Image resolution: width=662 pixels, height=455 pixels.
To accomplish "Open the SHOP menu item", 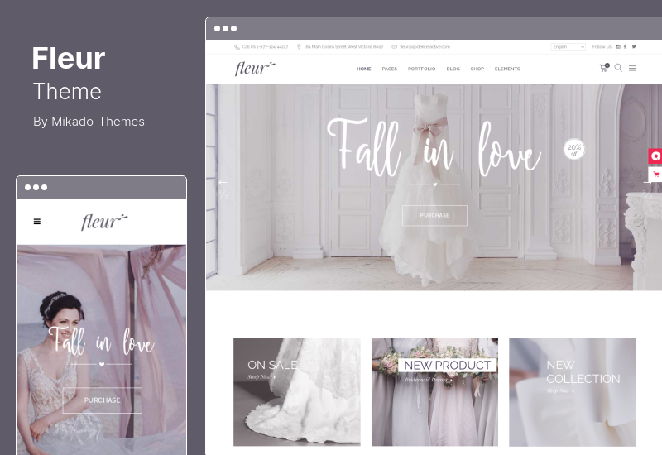I will point(477,69).
